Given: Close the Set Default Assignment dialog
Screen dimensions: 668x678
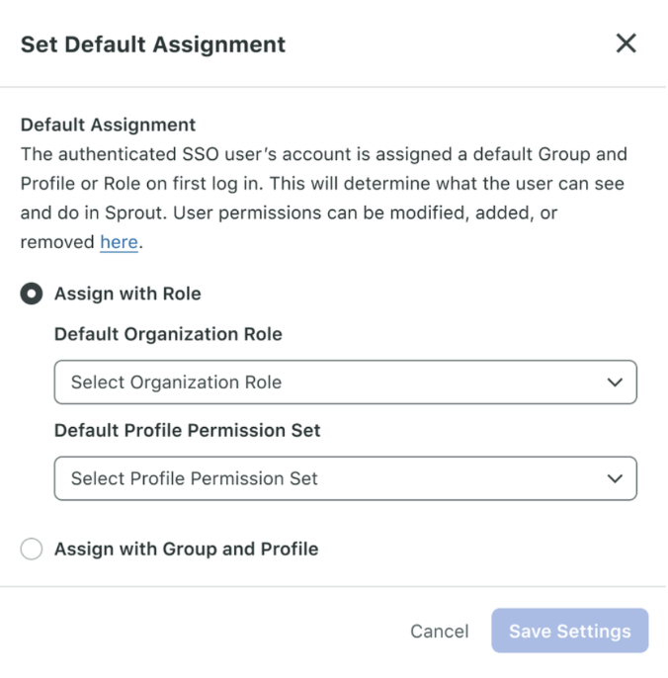Looking at the screenshot, I should 626,43.
